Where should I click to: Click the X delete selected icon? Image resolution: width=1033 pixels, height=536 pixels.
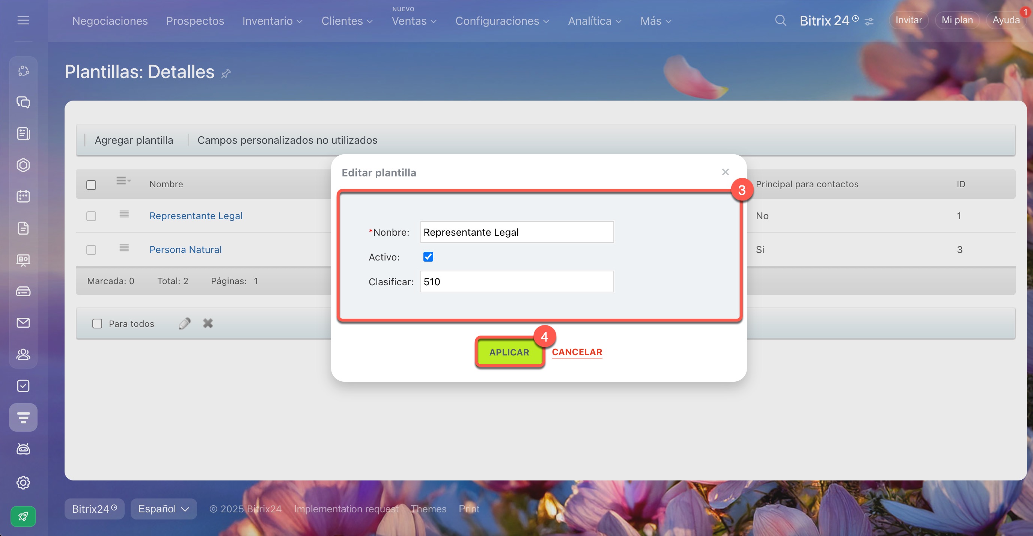click(x=208, y=323)
